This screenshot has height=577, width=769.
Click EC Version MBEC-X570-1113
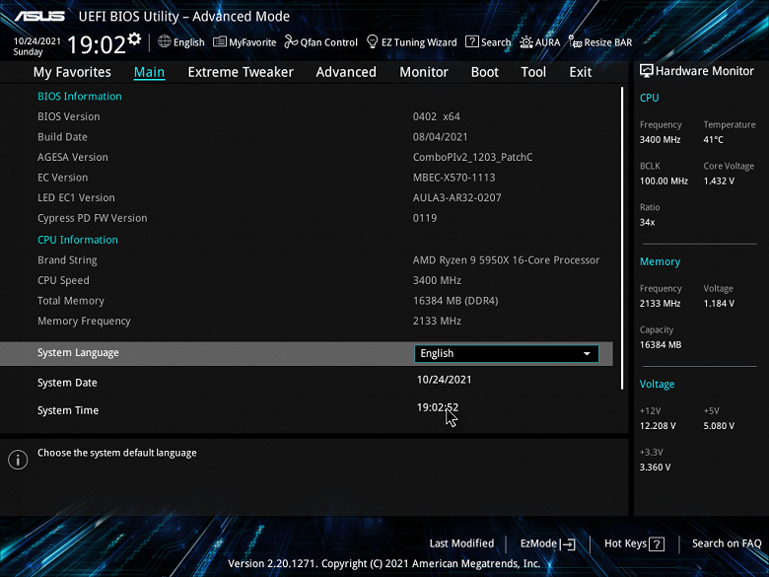(x=454, y=178)
